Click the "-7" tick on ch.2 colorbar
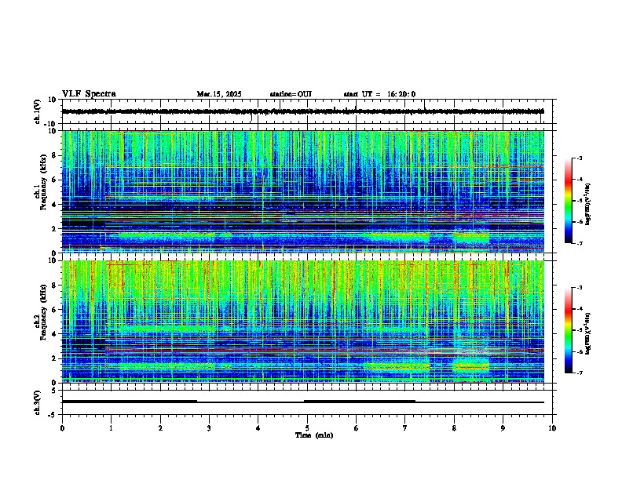The image size is (622, 480). click(x=580, y=373)
